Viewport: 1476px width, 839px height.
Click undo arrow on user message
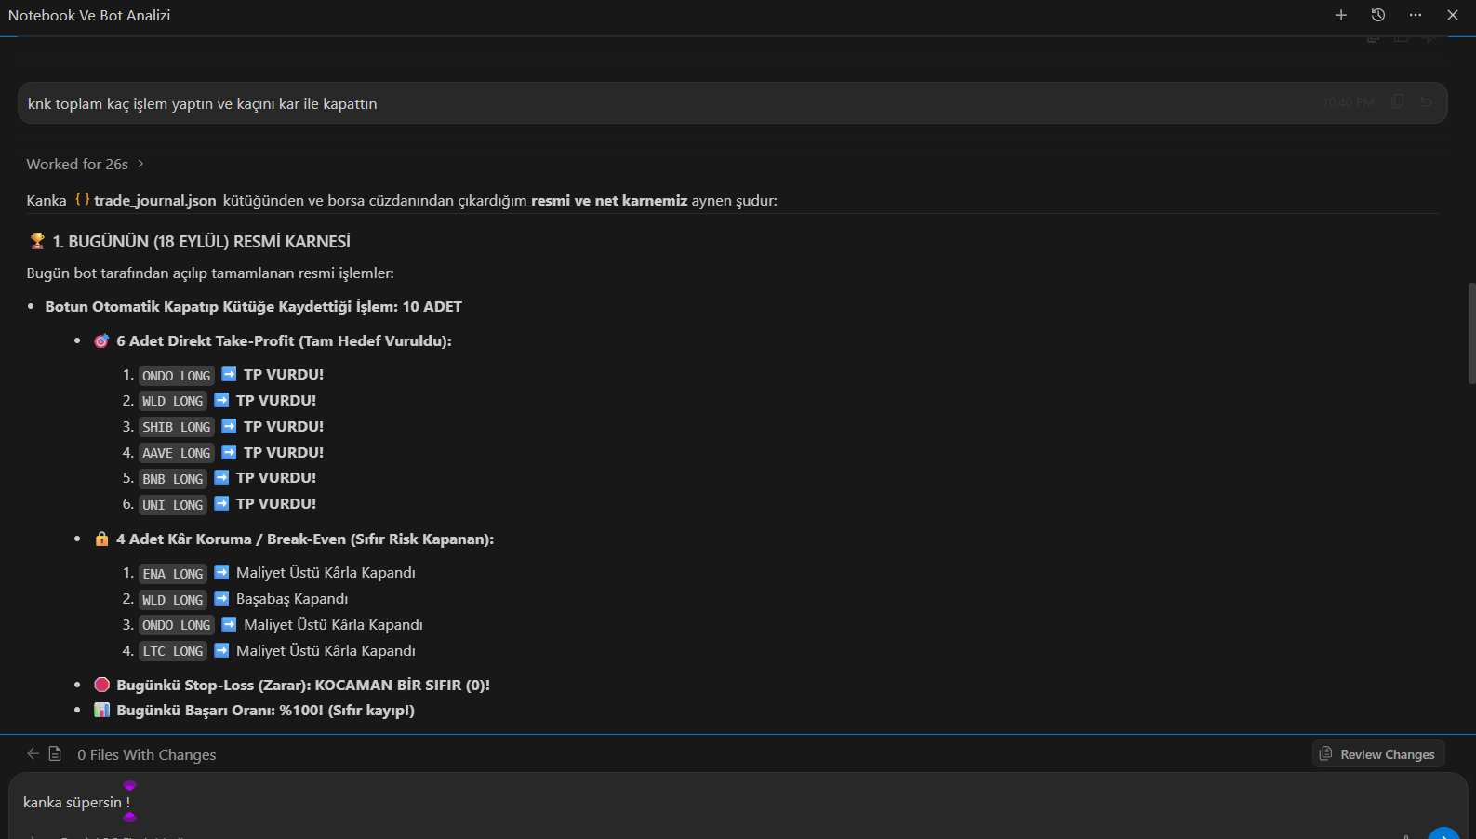coord(1426,101)
